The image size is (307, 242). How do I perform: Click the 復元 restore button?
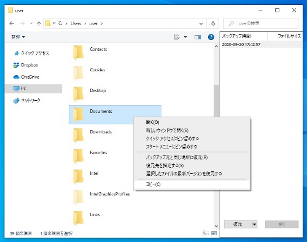pos(238,224)
